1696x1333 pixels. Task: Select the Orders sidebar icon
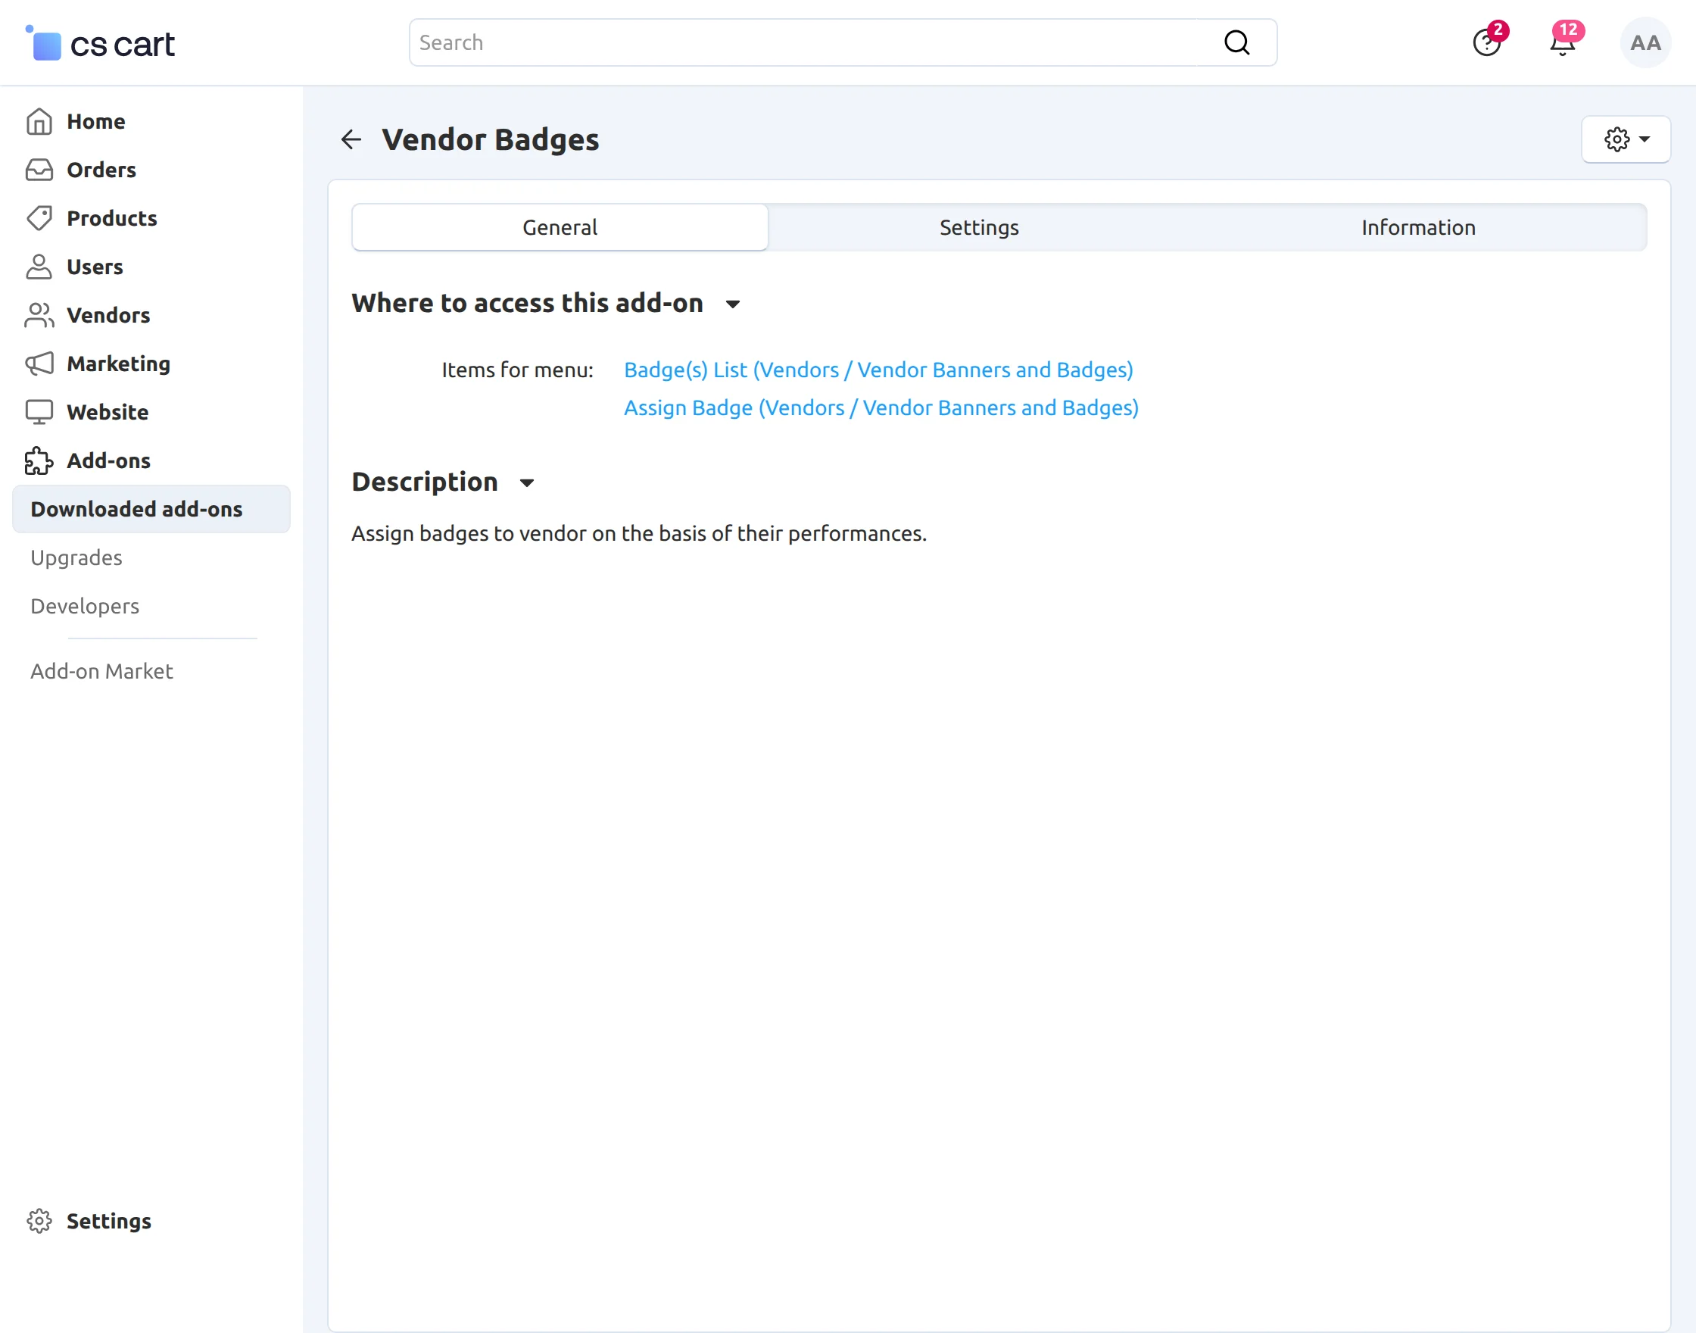(39, 170)
